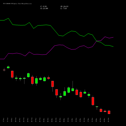Image resolution: width=126 pixels, height=126 pixels.
Task: Click the red candle for 04 Dec
Action: point(57,92)
